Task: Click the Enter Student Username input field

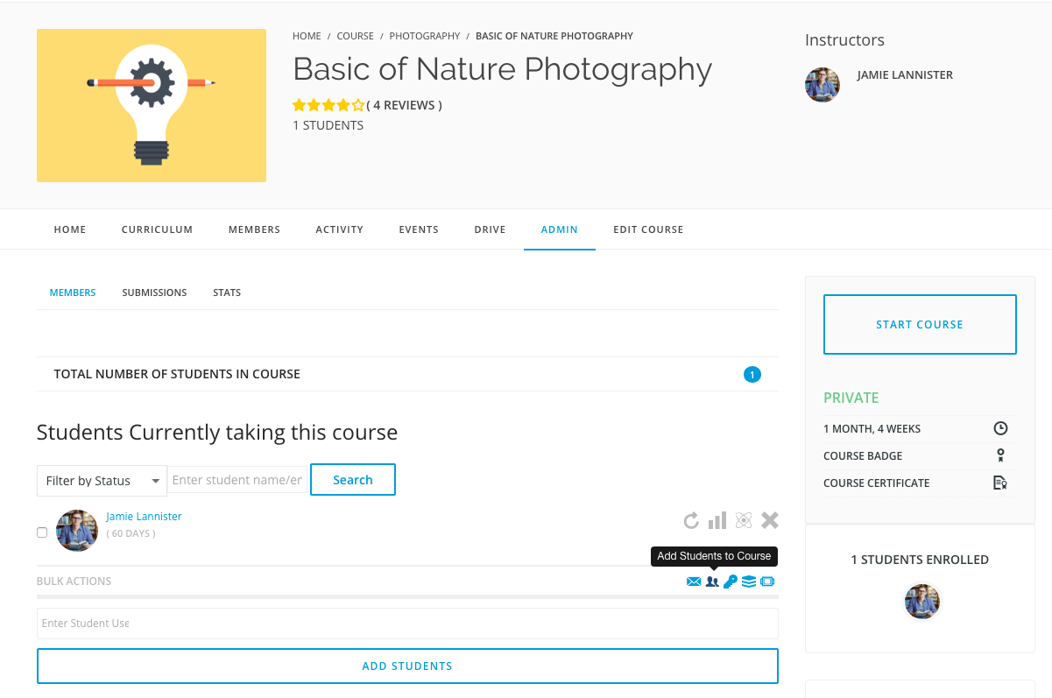Action: click(407, 624)
